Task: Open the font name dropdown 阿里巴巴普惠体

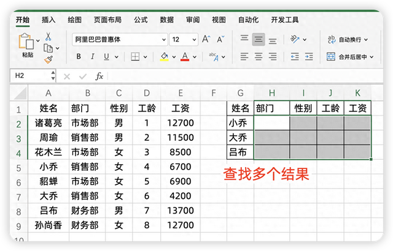Action: click(x=164, y=39)
